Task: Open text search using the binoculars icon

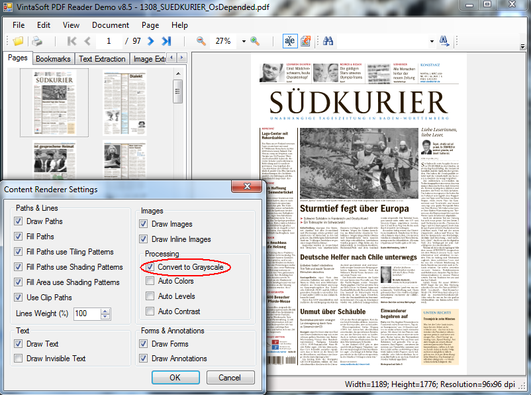Action: click(328, 41)
